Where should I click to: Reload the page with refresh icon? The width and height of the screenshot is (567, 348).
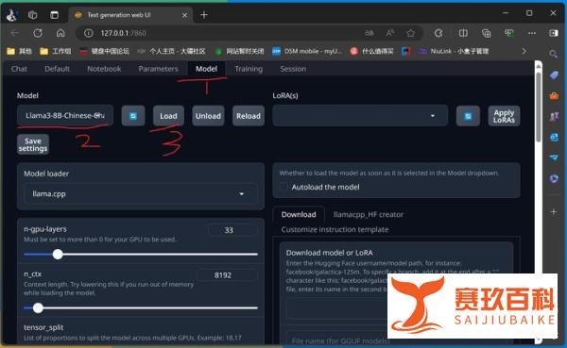[38, 33]
